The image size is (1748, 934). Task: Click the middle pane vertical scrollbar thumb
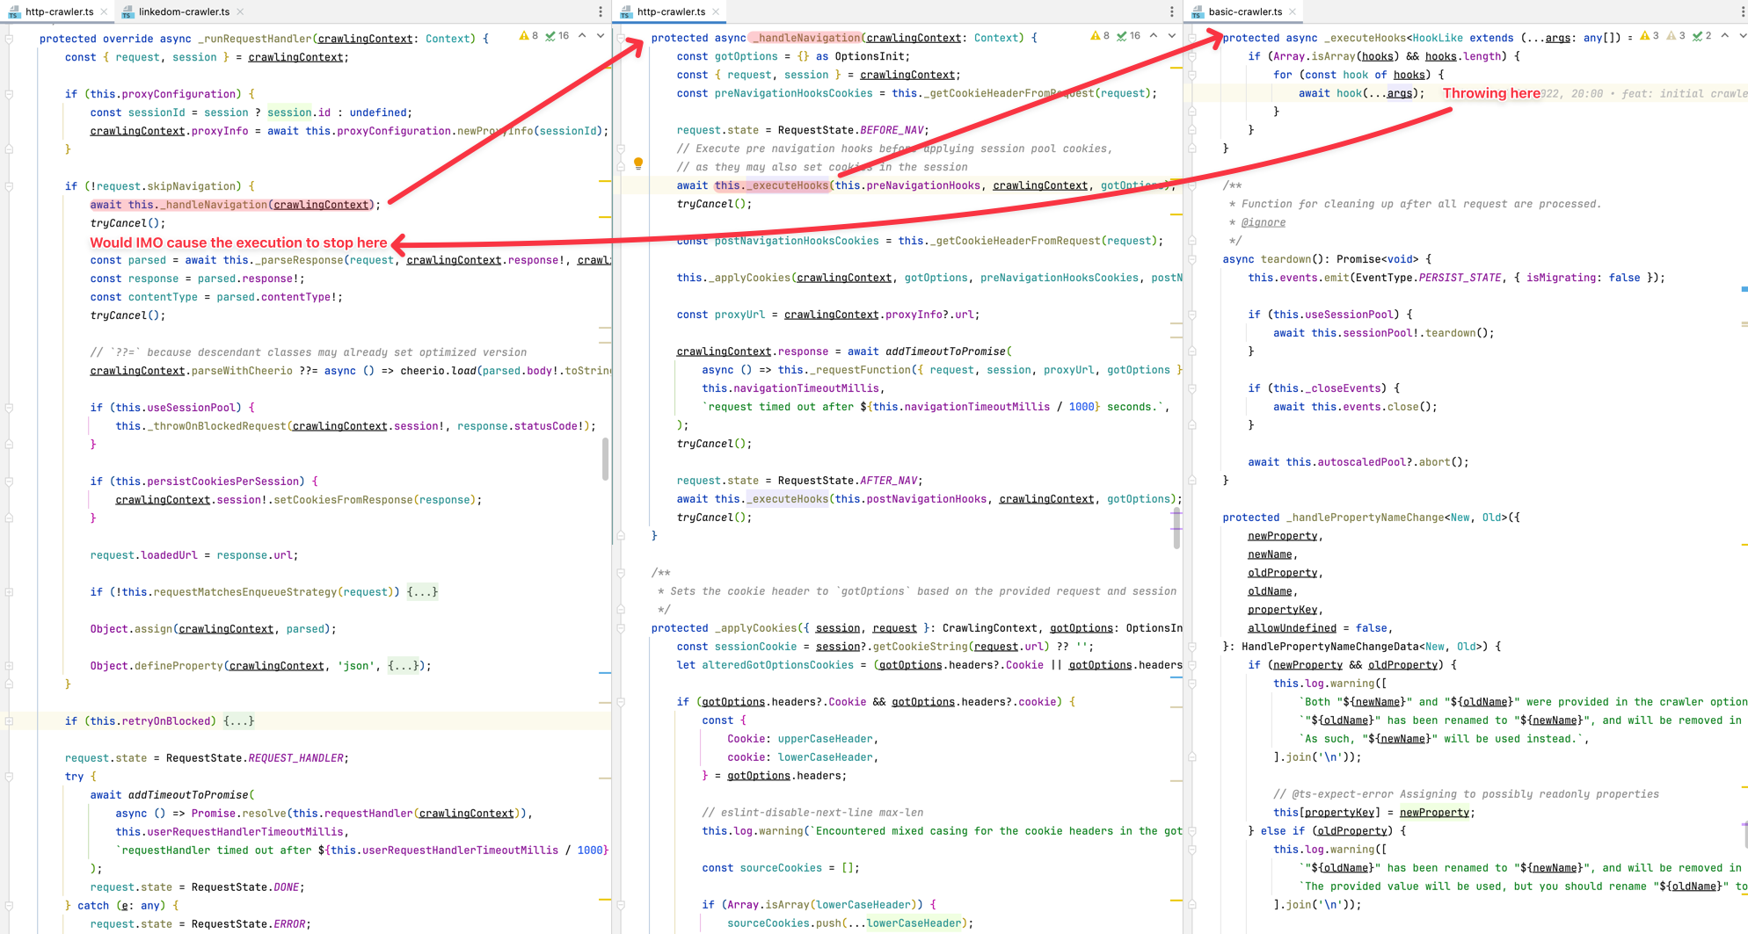pos(1176,527)
